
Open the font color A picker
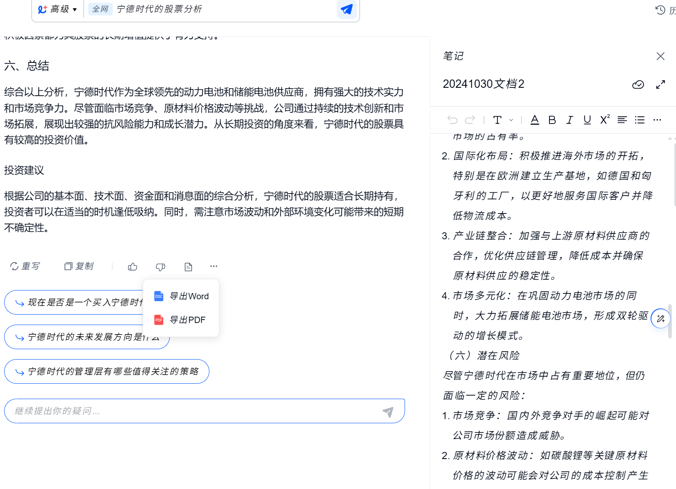tap(535, 120)
